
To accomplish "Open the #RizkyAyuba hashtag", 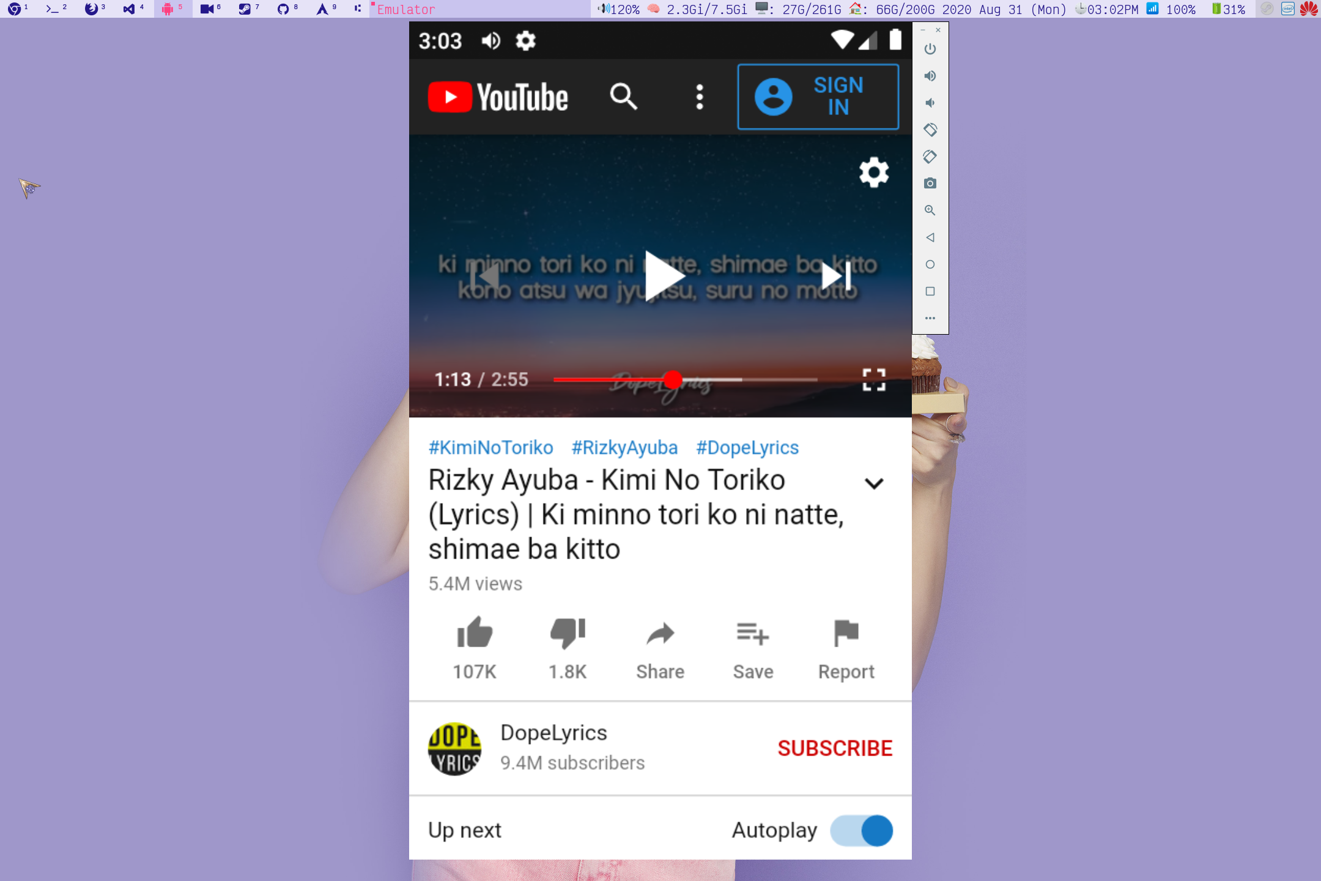I will (x=624, y=447).
